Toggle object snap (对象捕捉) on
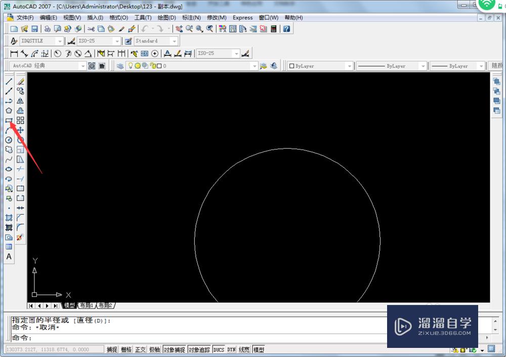 point(174,349)
